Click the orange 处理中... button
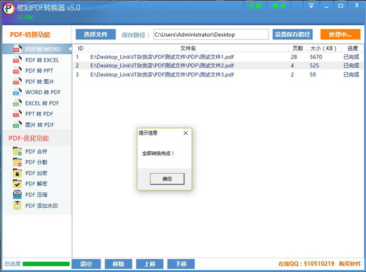This screenshot has width=366, height=272. pos(340,34)
